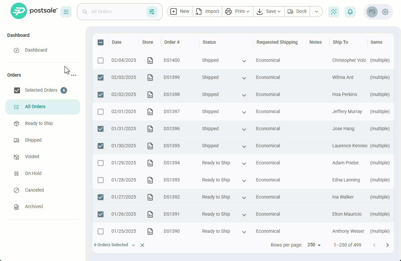401x261 pixels.
Task: Check the box for order DS1400
Action: [x=101, y=60]
